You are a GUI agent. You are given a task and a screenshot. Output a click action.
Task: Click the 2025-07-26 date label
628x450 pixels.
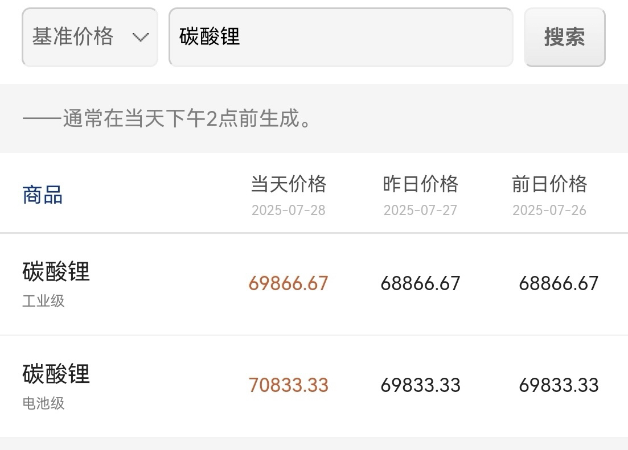(x=549, y=210)
